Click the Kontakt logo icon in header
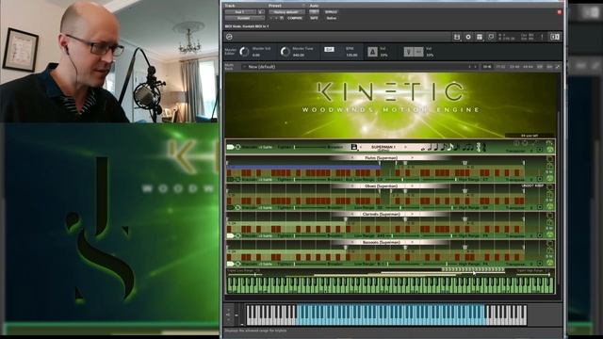Viewport: 603px width, 339px height. point(229,37)
